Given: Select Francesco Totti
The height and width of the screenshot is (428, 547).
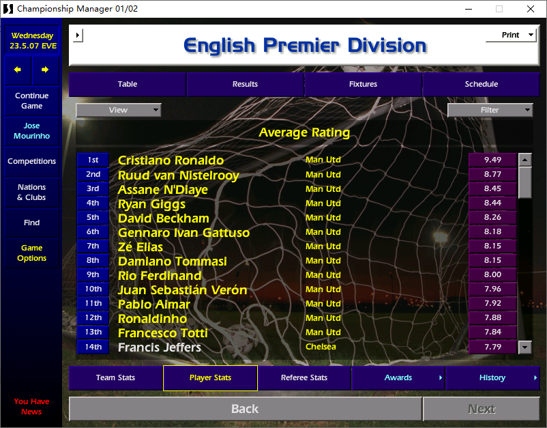Looking at the screenshot, I should click(163, 333).
